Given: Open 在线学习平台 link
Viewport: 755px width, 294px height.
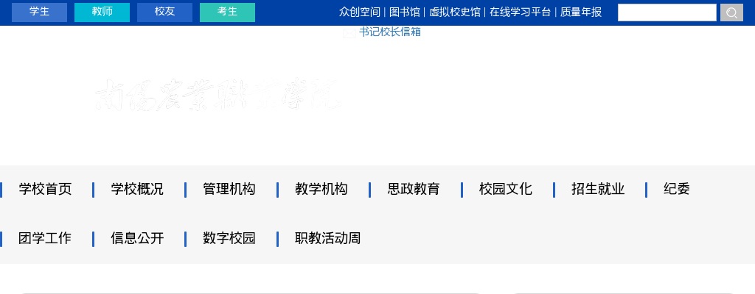Looking at the screenshot, I should pos(520,12).
